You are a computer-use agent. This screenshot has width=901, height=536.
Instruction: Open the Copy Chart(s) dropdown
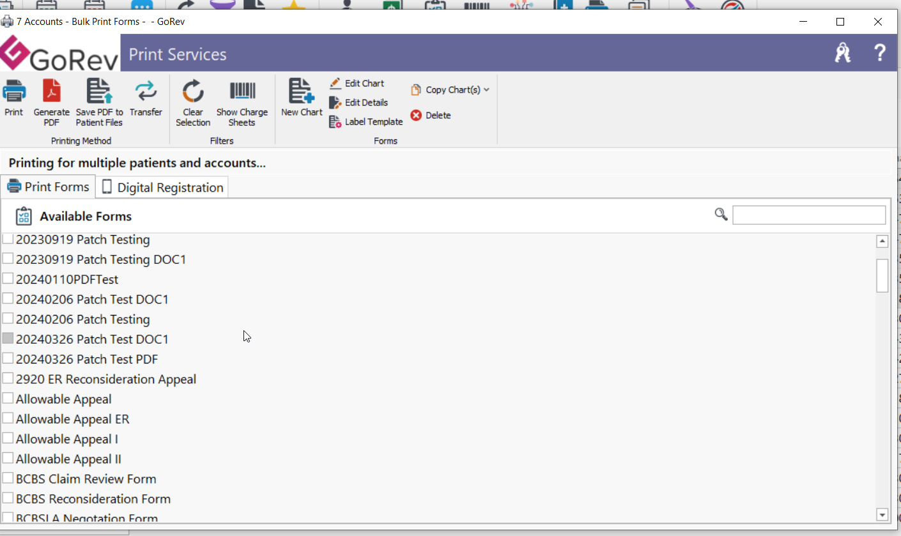pos(450,90)
